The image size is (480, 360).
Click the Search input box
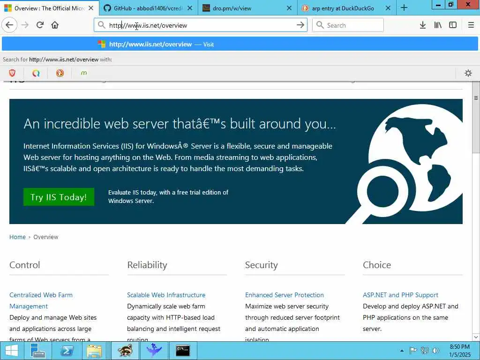click(348, 25)
